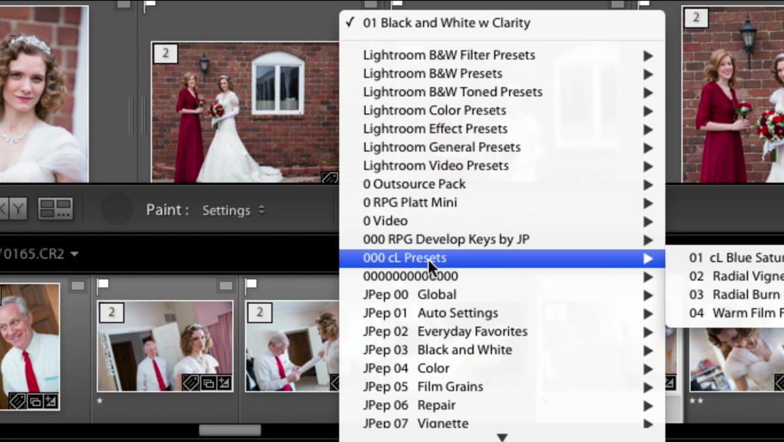The width and height of the screenshot is (784, 442).
Task: Expand the JPep 04 Color submenu arrow
Action: pyautogui.click(x=647, y=369)
